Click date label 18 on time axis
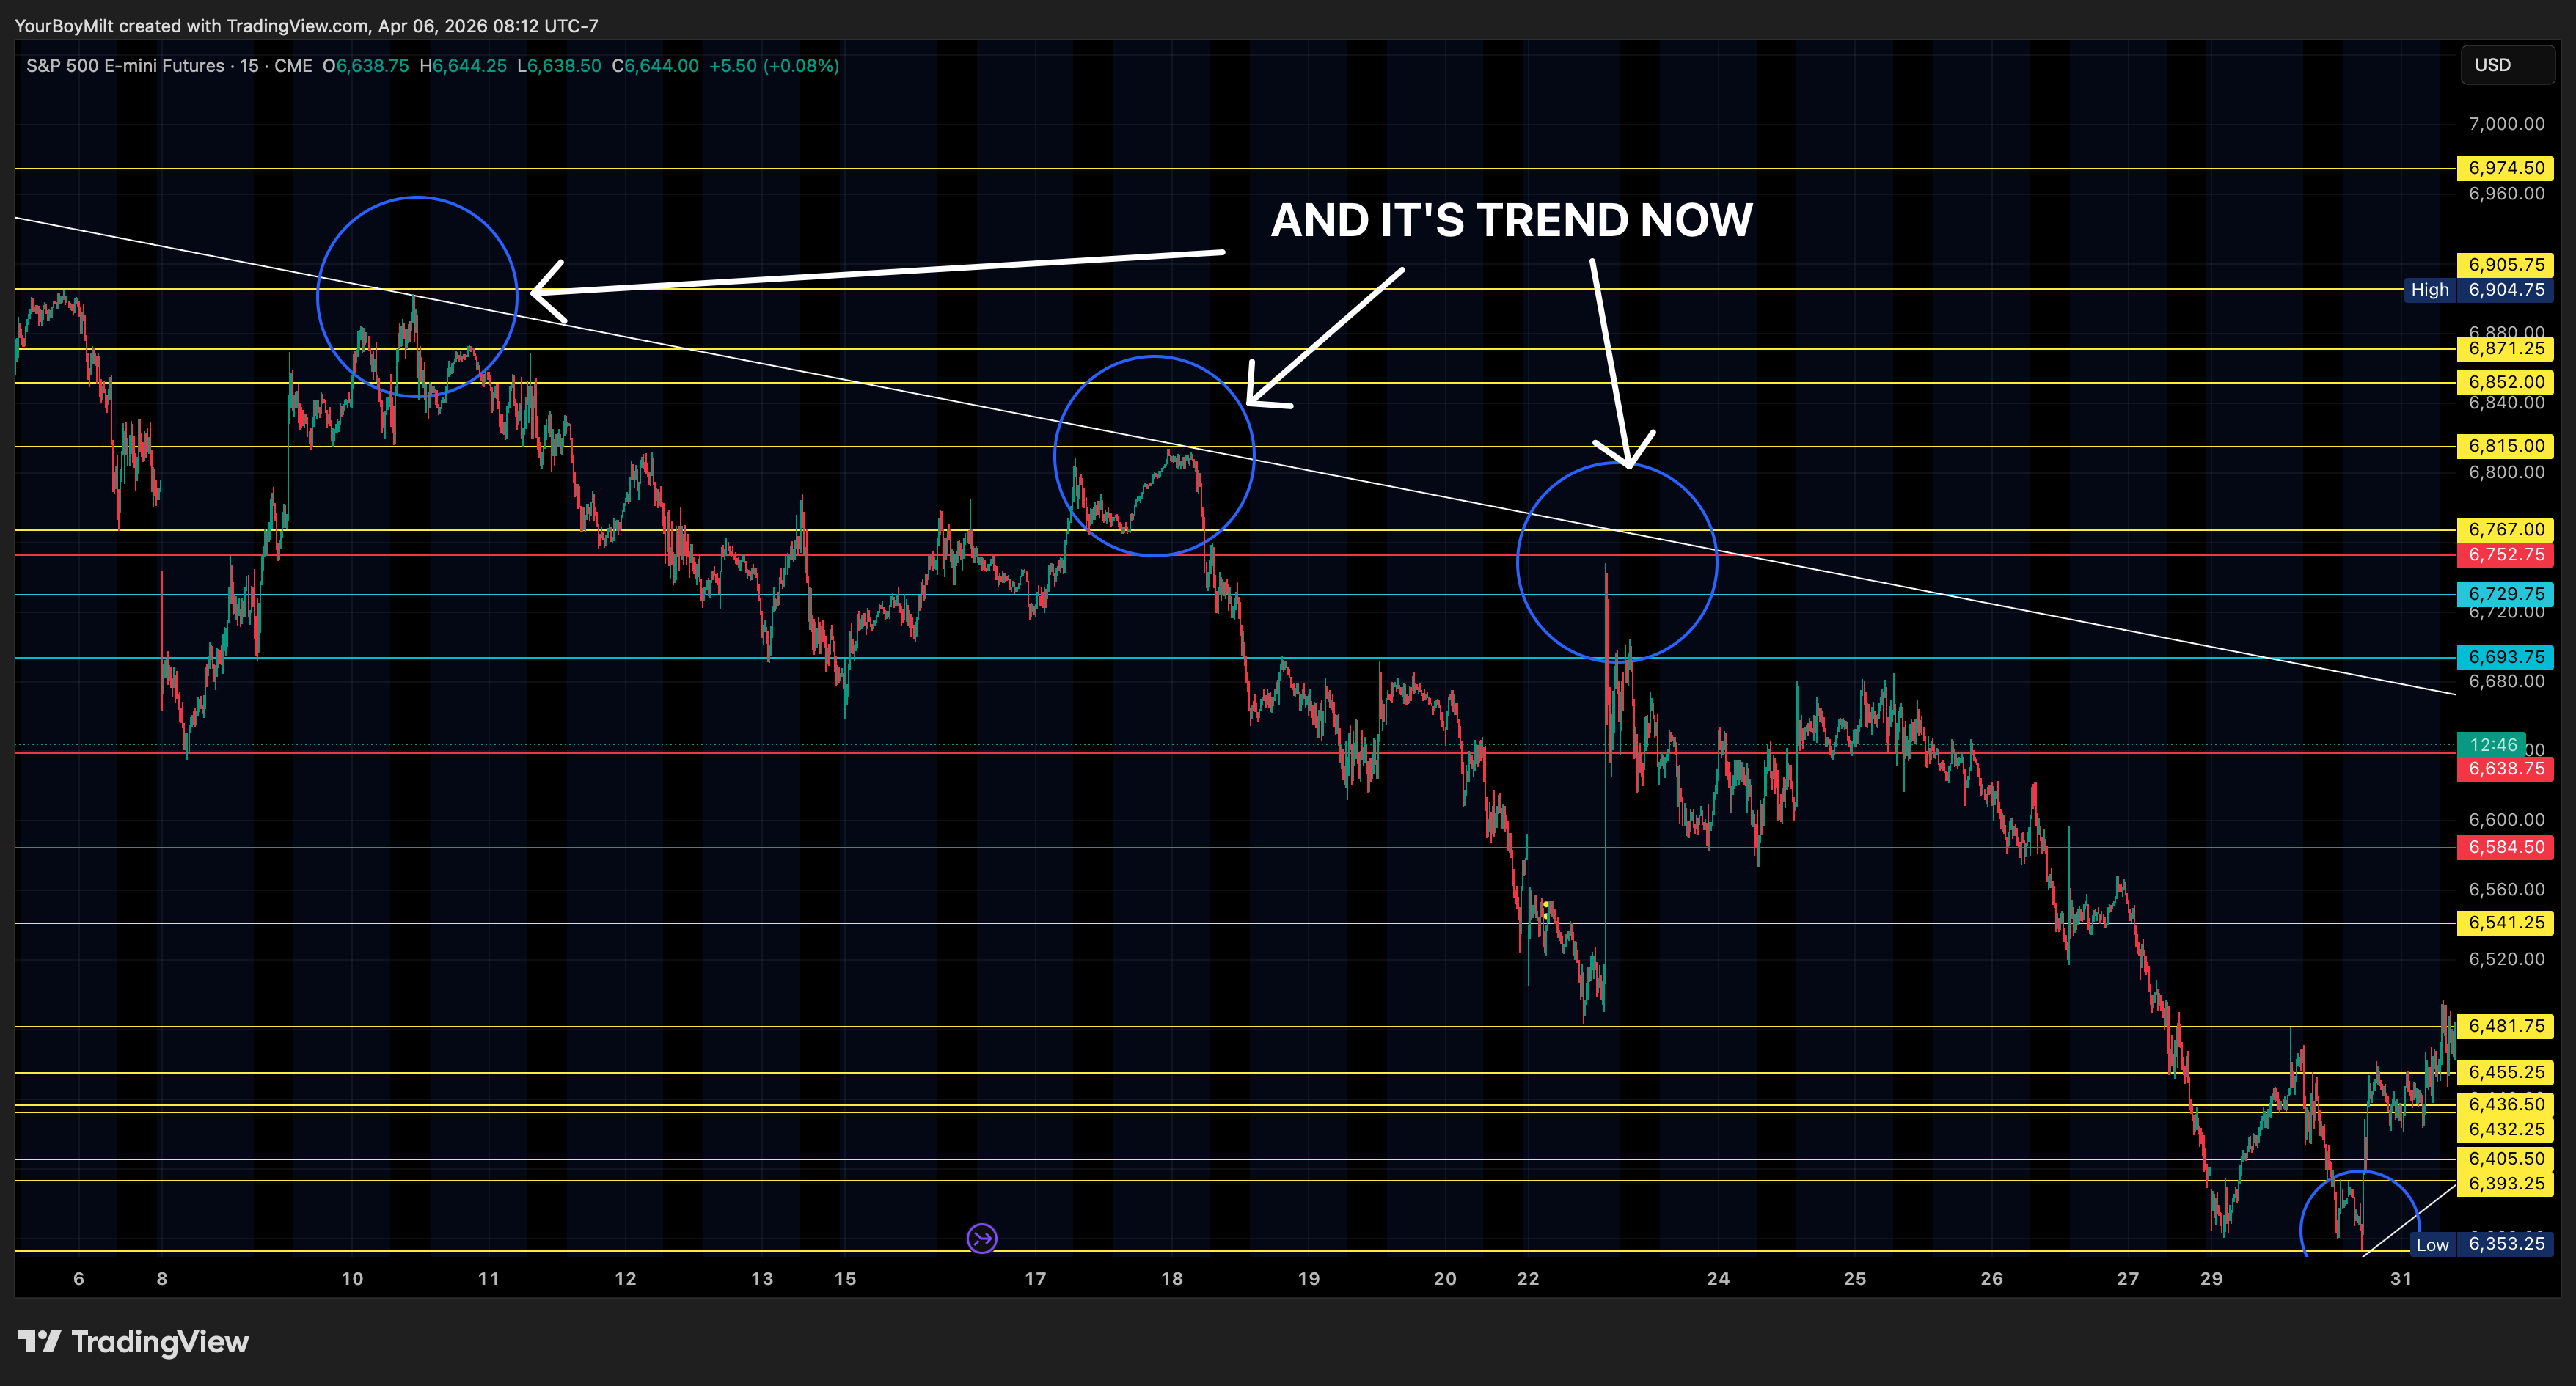 pyautogui.click(x=1171, y=1279)
